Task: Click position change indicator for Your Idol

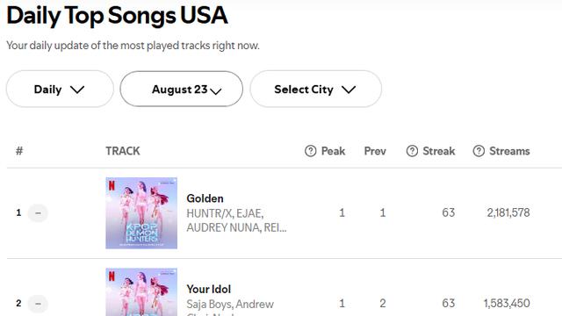Action: click(x=38, y=304)
